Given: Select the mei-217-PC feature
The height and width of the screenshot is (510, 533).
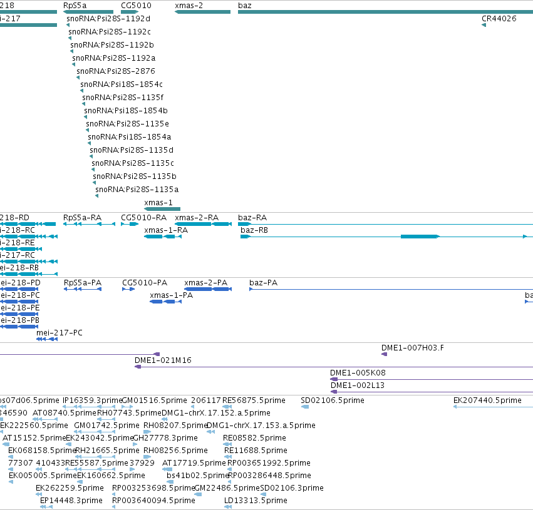Looking at the screenshot, I should point(47,339).
